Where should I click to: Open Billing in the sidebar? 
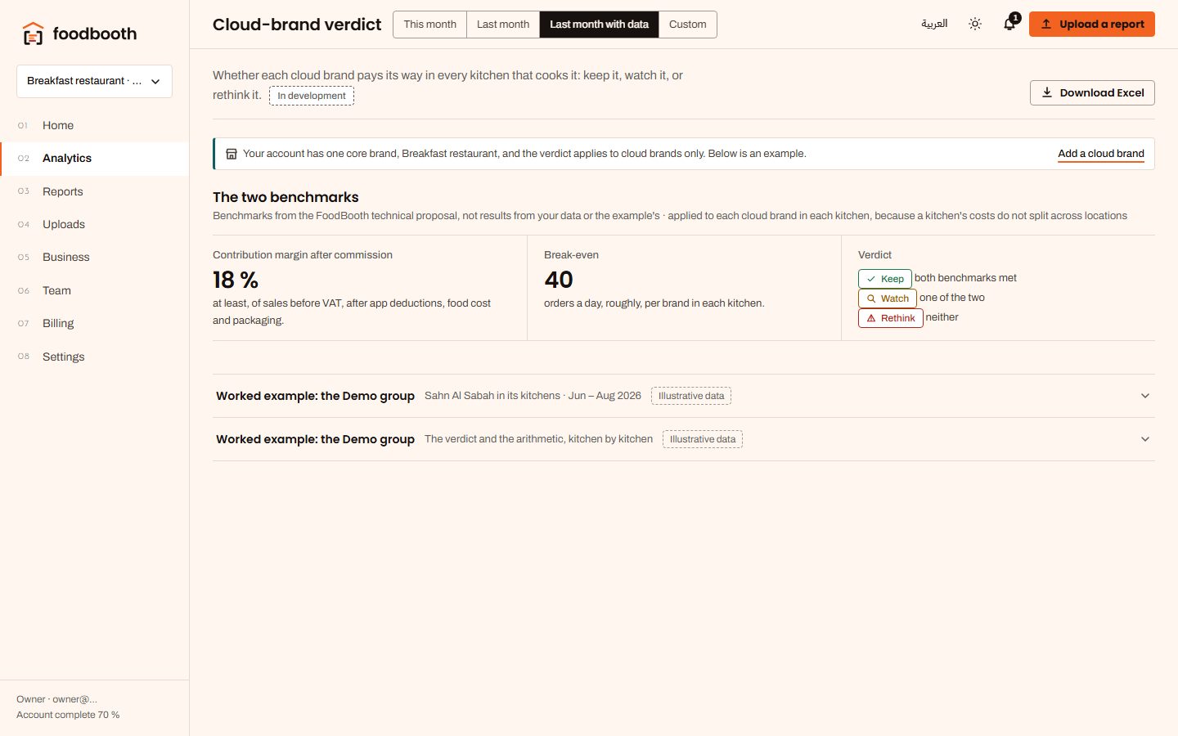coord(94,323)
